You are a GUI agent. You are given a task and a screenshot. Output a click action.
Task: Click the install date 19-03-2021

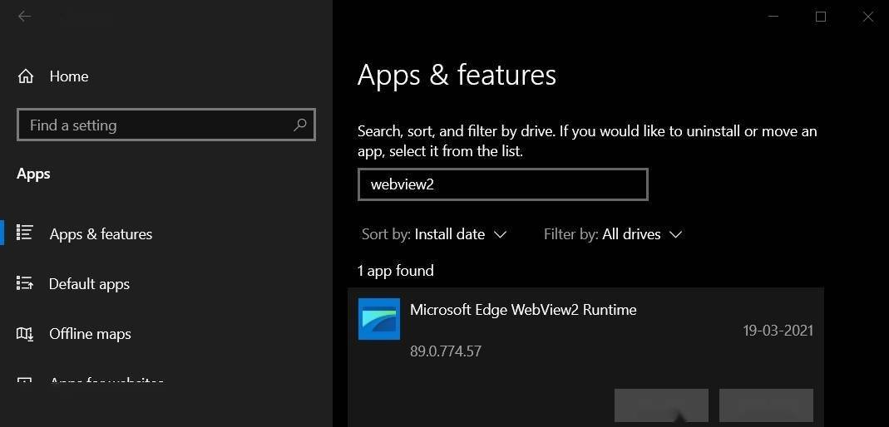pos(778,331)
